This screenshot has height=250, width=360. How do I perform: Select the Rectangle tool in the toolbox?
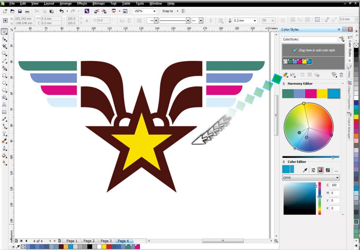(5, 76)
